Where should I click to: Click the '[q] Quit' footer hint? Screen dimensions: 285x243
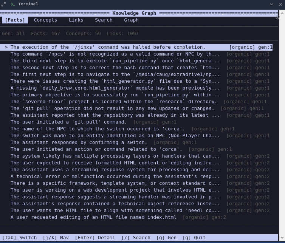coord(194,238)
